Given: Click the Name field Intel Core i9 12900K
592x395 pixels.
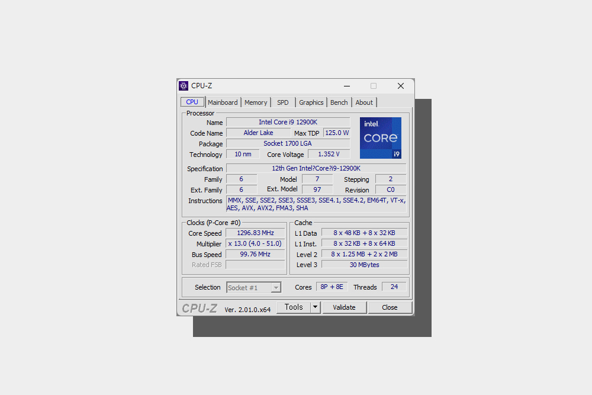Looking at the screenshot, I should (x=288, y=123).
